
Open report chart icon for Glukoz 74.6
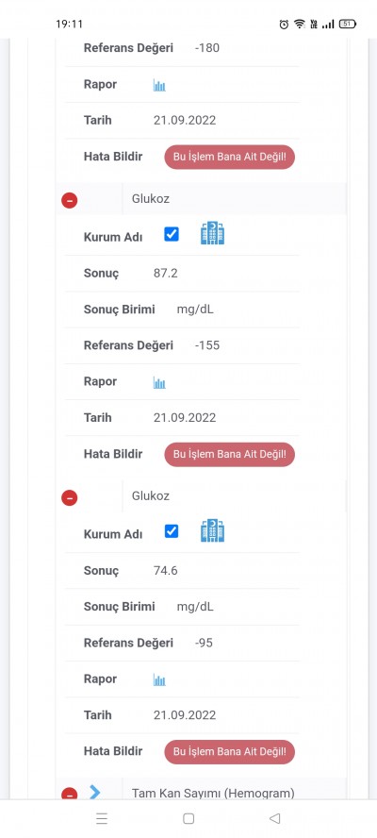159,679
